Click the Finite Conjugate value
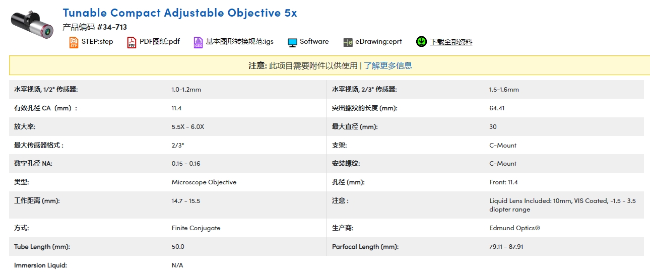The image size is (650, 277). pyautogui.click(x=196, y=228)
